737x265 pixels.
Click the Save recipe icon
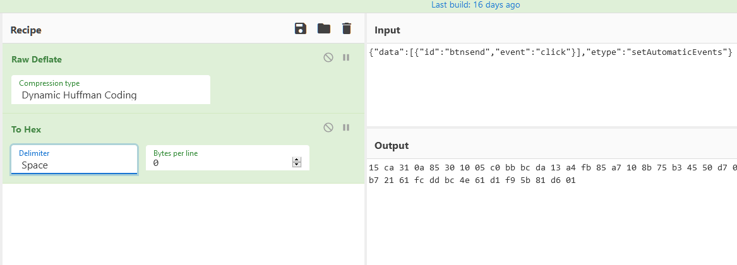301,28
